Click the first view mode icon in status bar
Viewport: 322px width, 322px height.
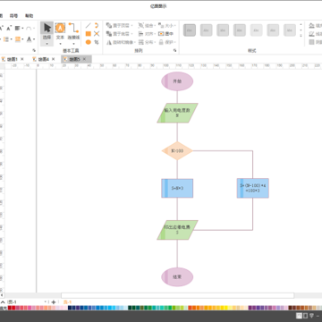[299, 316]
